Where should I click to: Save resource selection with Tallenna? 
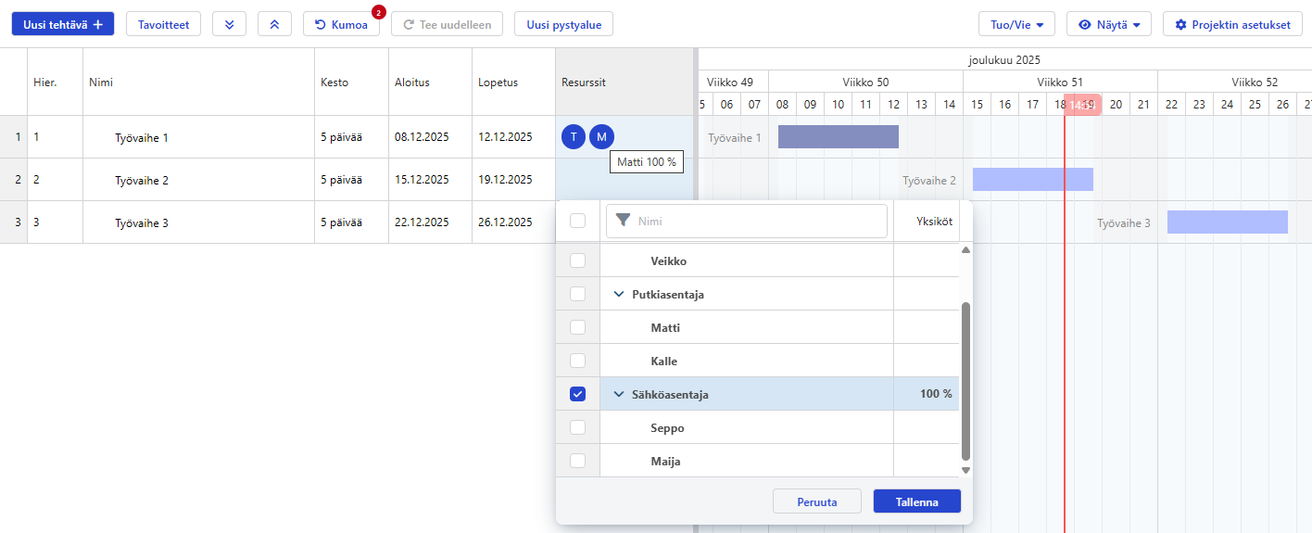(917, 501)
